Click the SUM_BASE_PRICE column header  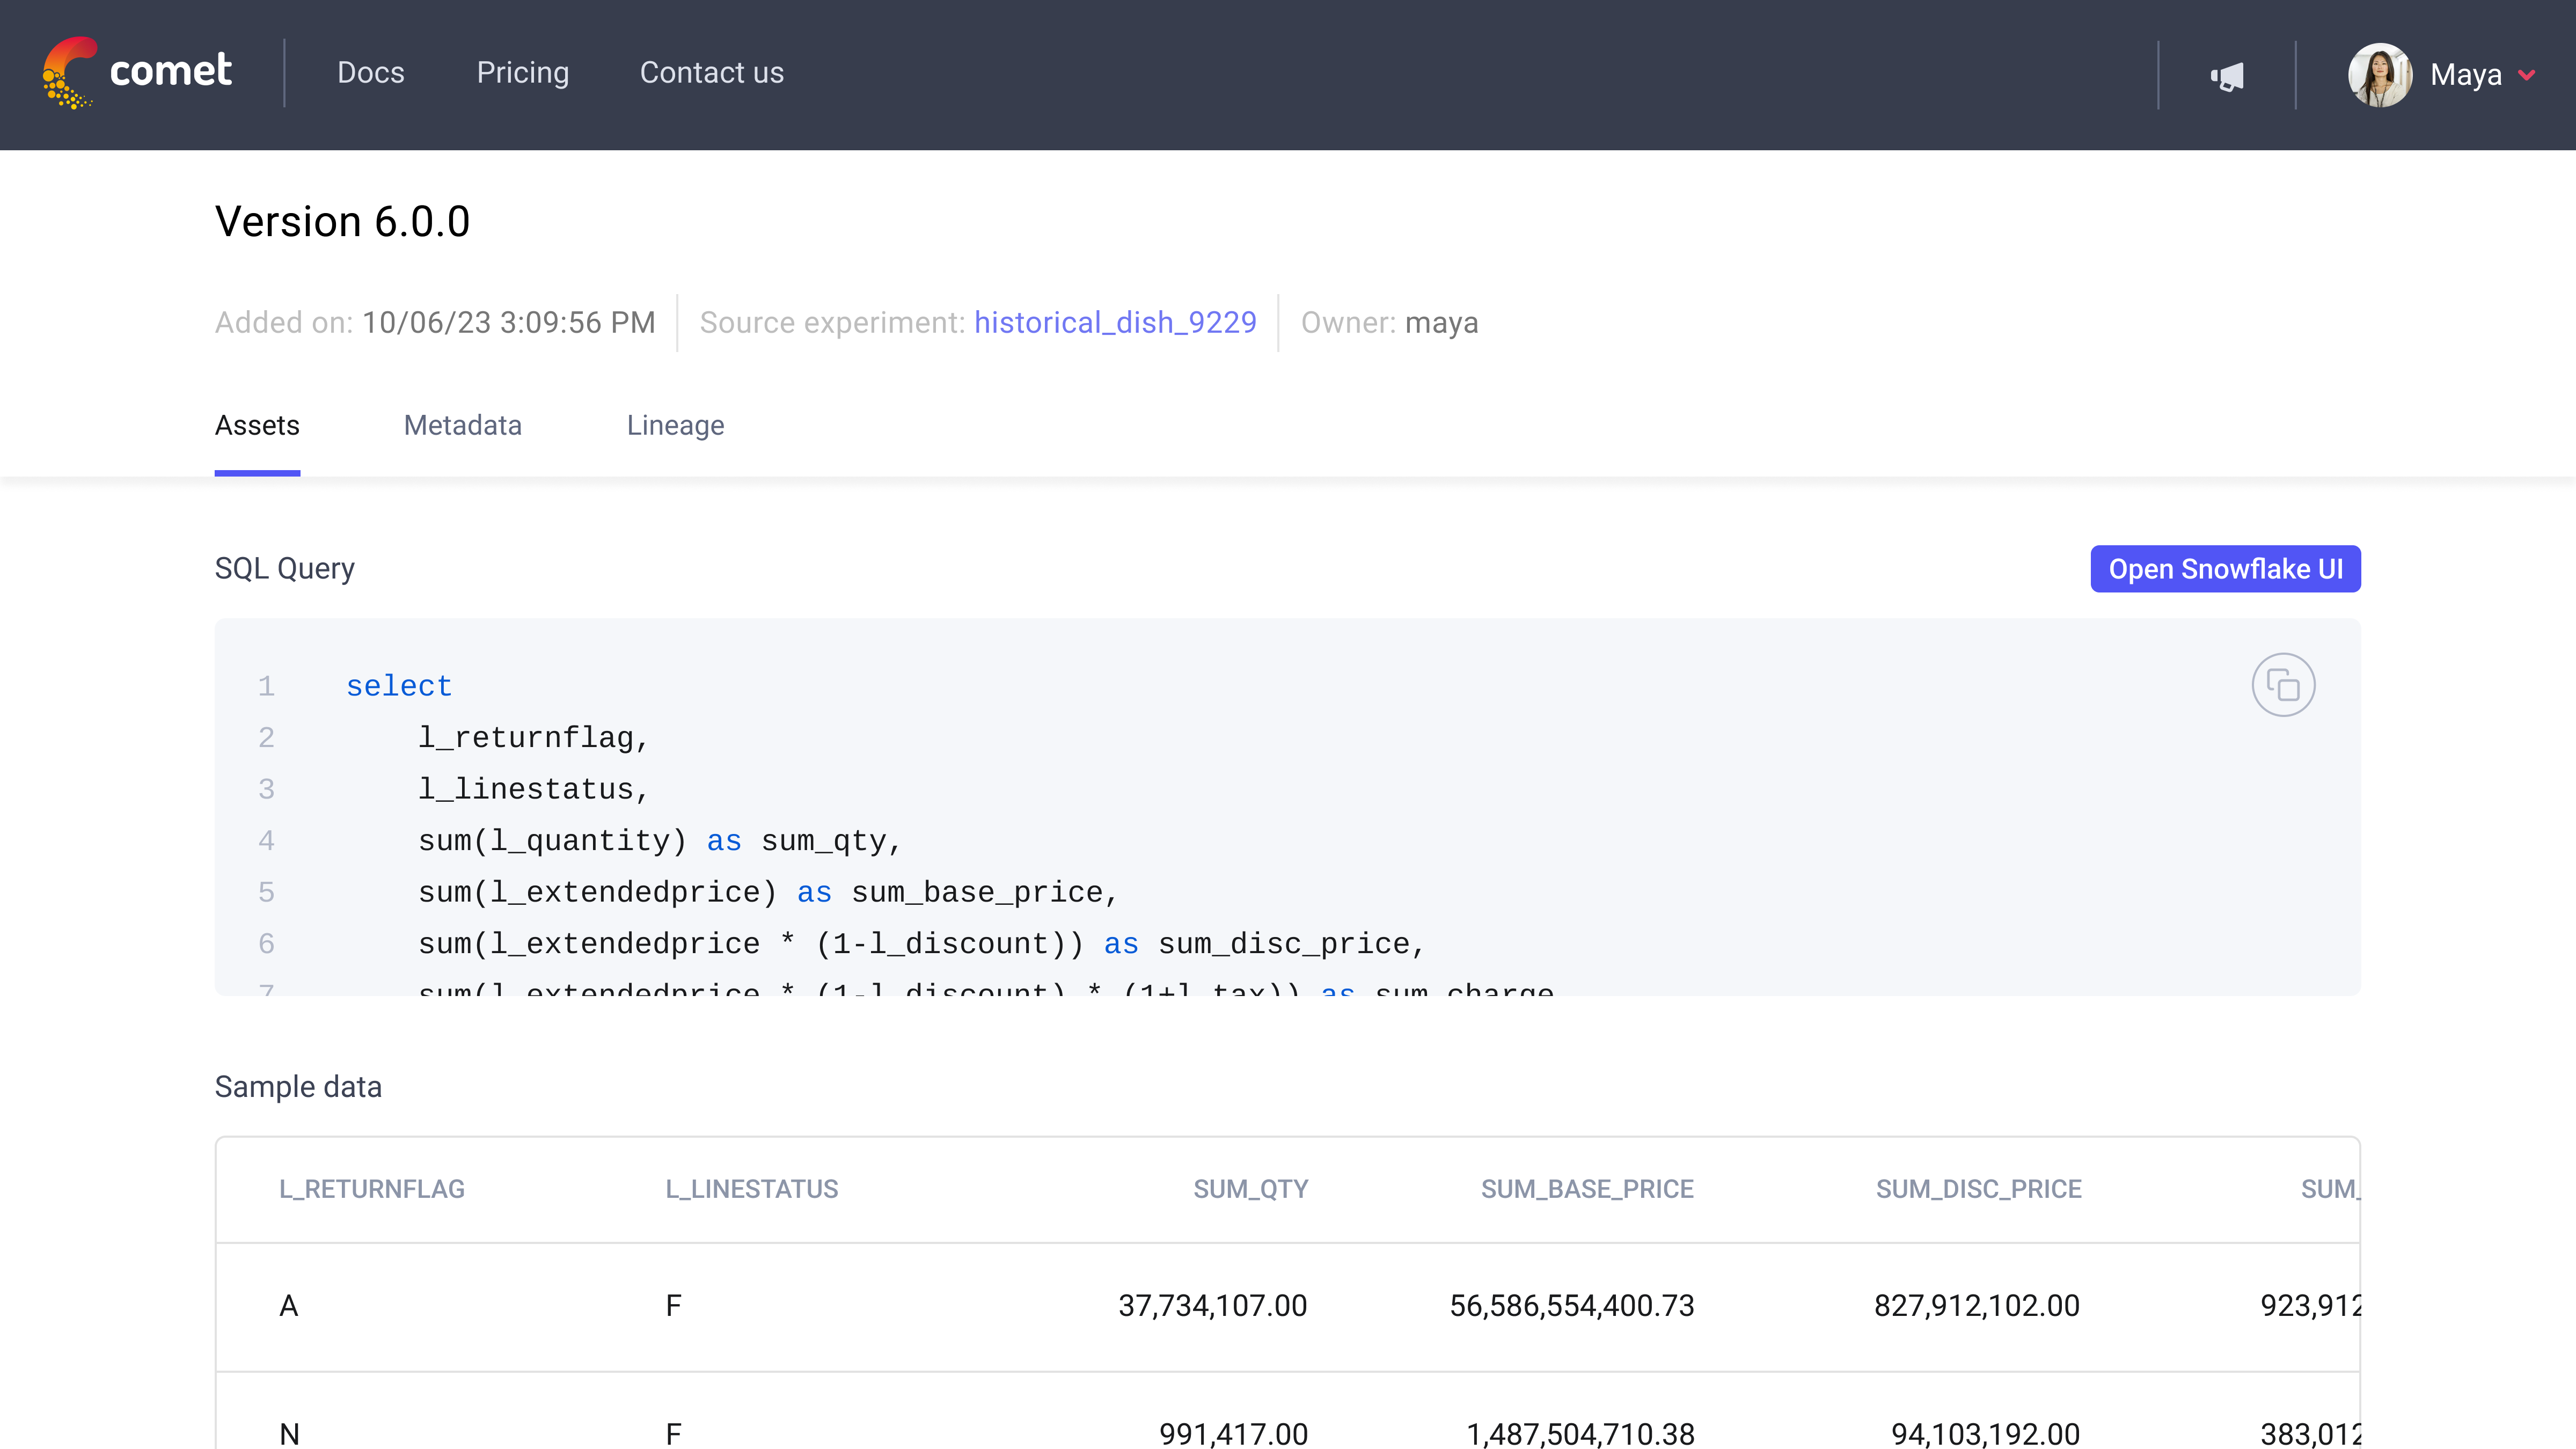1586,1189
